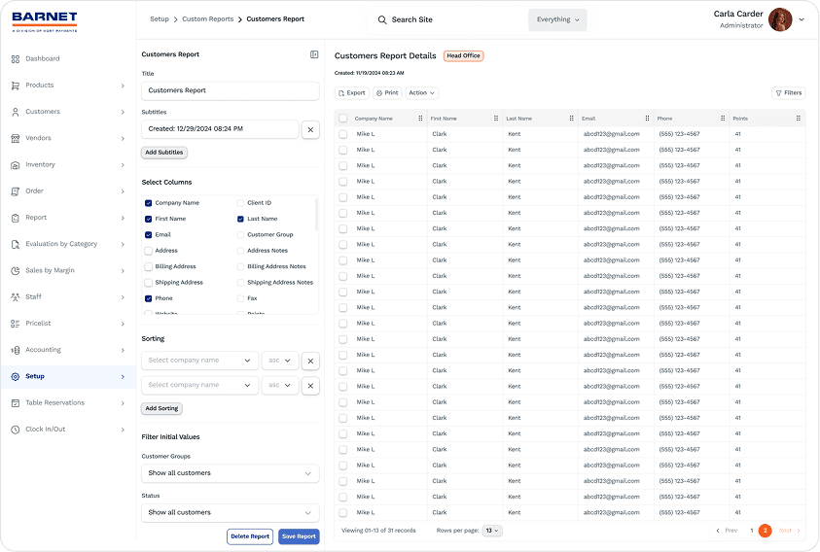This screenshot has width=820, height=552.
Task: Click the Pricelist icon
Action: pyautogui.click(x=16, y=324)
